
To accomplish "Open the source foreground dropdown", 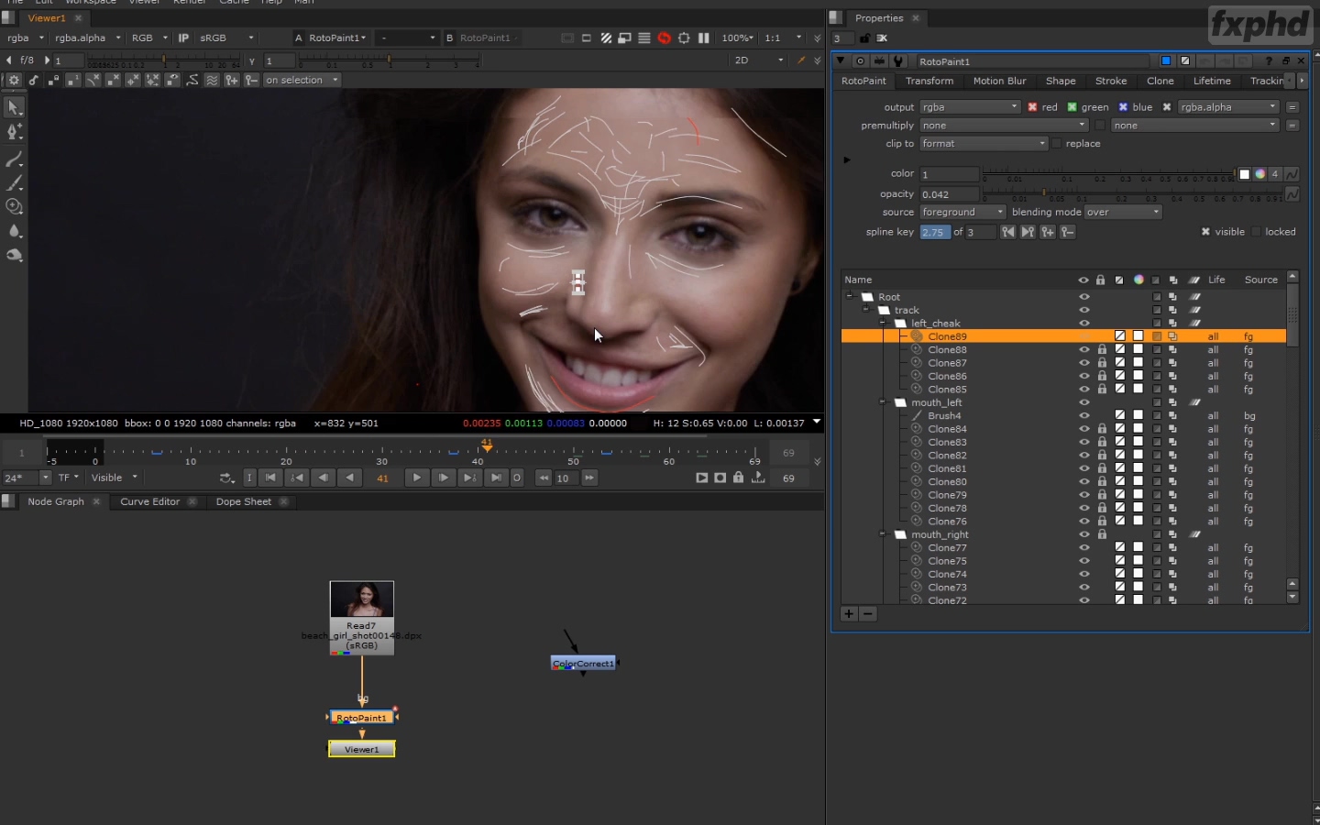I will (962, 212).
